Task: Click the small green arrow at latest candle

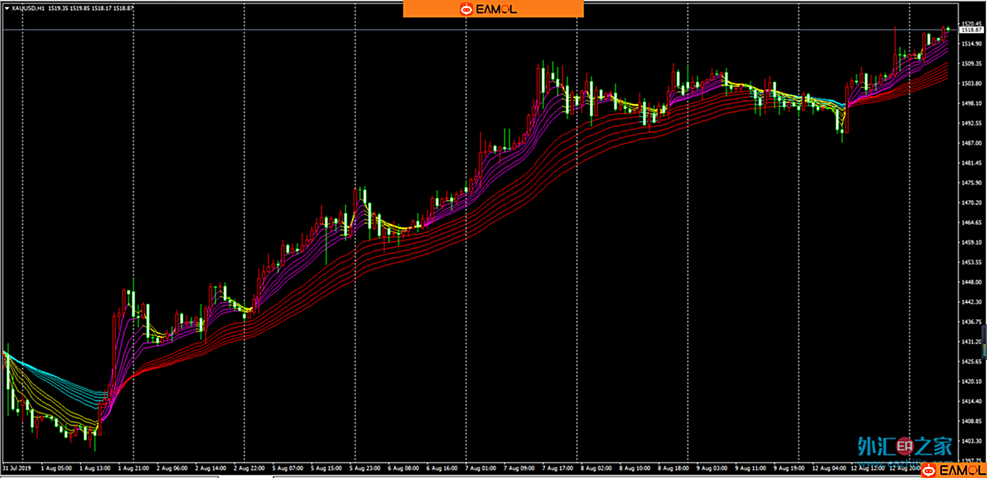Action: [x=948, y=28]
